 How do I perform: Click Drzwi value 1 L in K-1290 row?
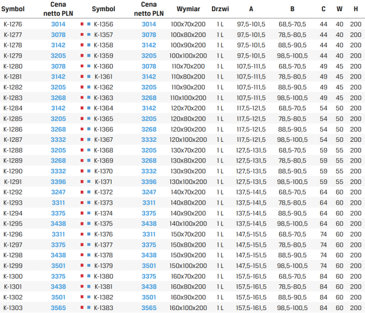(220, 172)
